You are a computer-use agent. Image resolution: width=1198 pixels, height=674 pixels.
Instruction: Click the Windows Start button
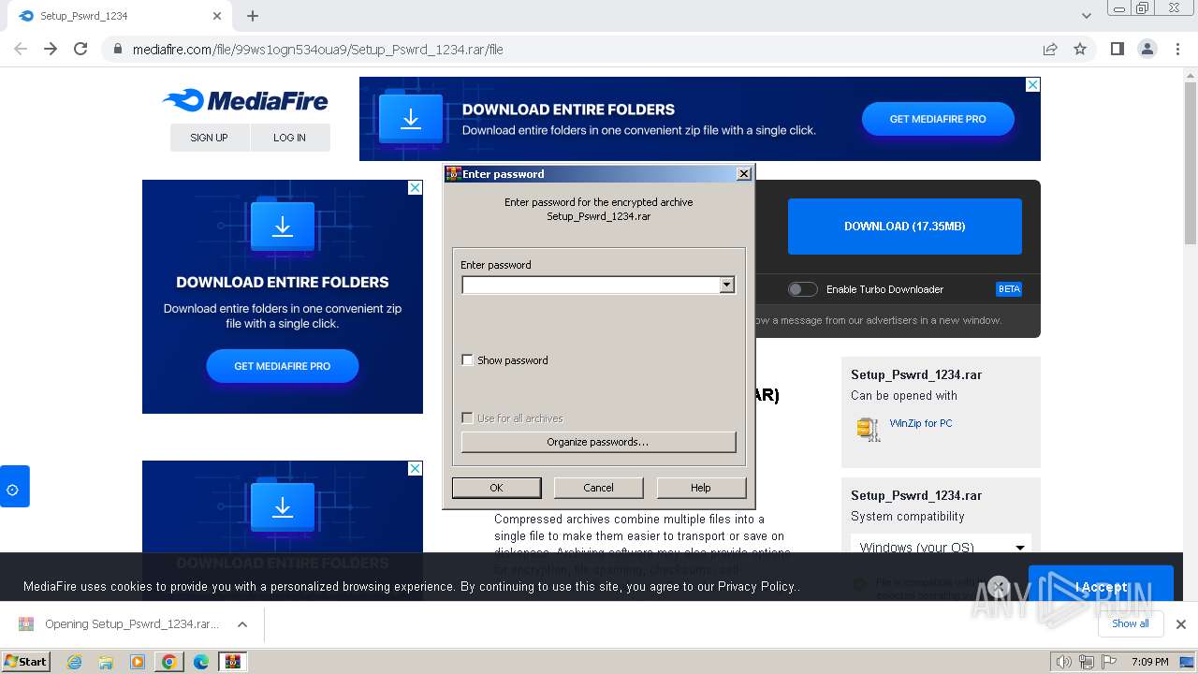coord(26,662)
